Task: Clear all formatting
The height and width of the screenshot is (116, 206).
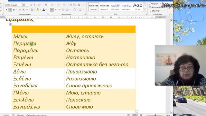Action: pyautogui.click(x=46, y=5)
